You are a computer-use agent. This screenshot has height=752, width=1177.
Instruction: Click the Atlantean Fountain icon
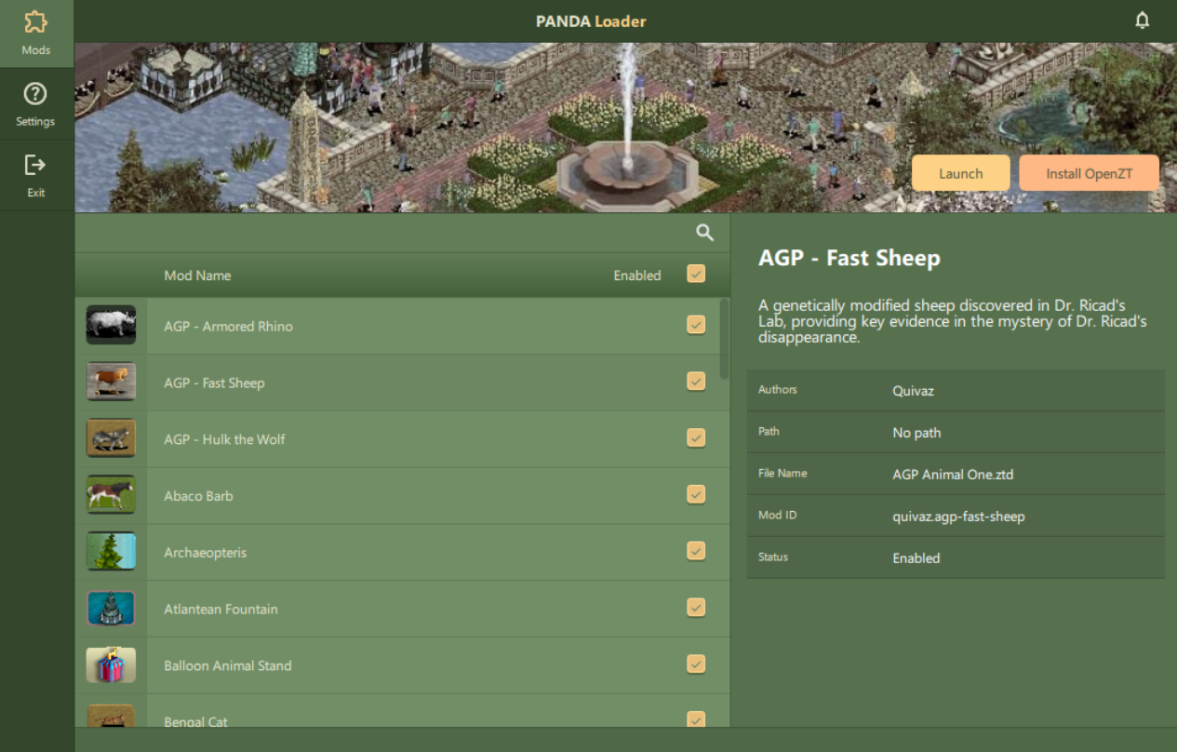111,609
